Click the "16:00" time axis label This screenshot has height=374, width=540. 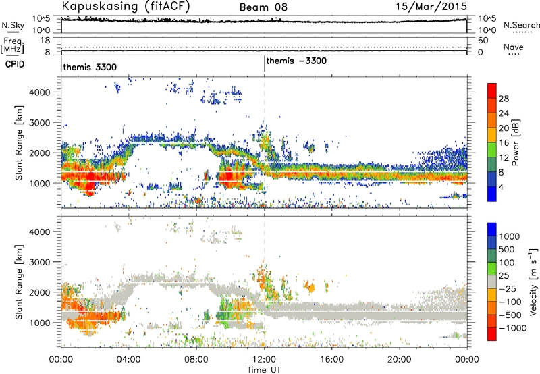tap(331, 360)
